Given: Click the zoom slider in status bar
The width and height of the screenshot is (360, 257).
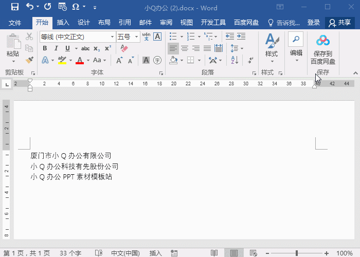Looking at the screenshot, I should point(297,253).
